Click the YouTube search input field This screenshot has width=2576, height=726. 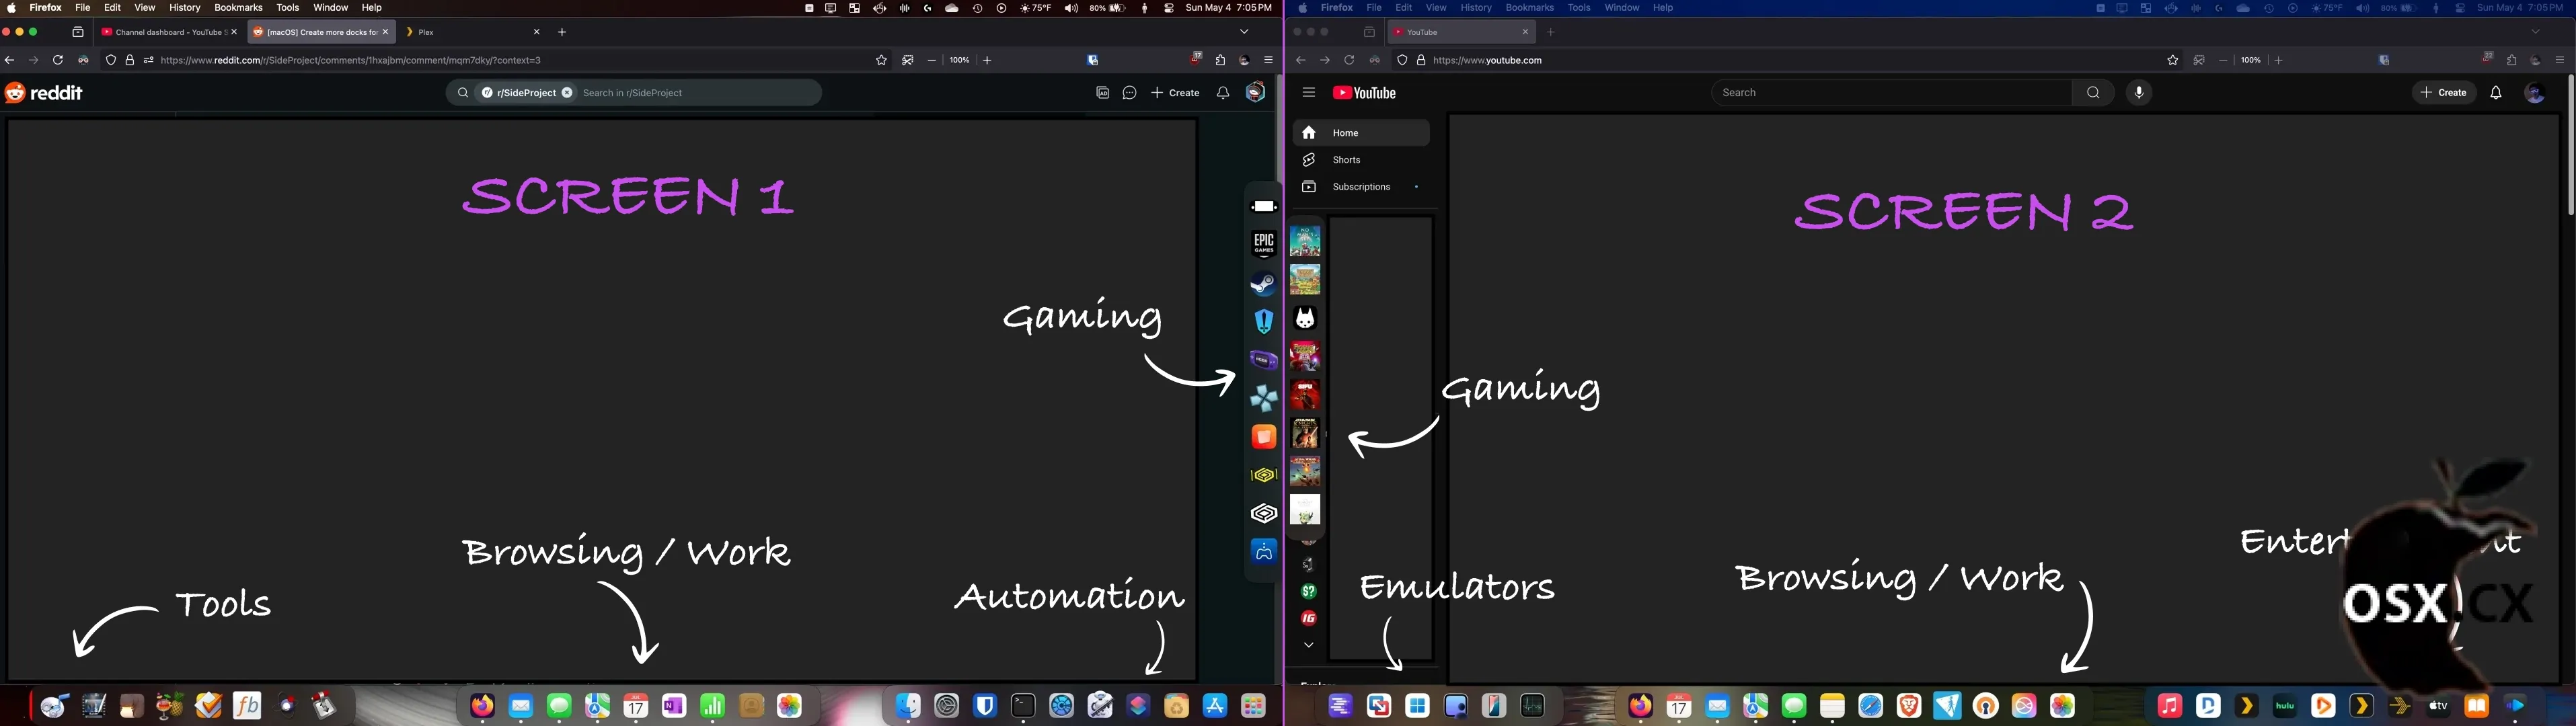[x=1890, y=92]
